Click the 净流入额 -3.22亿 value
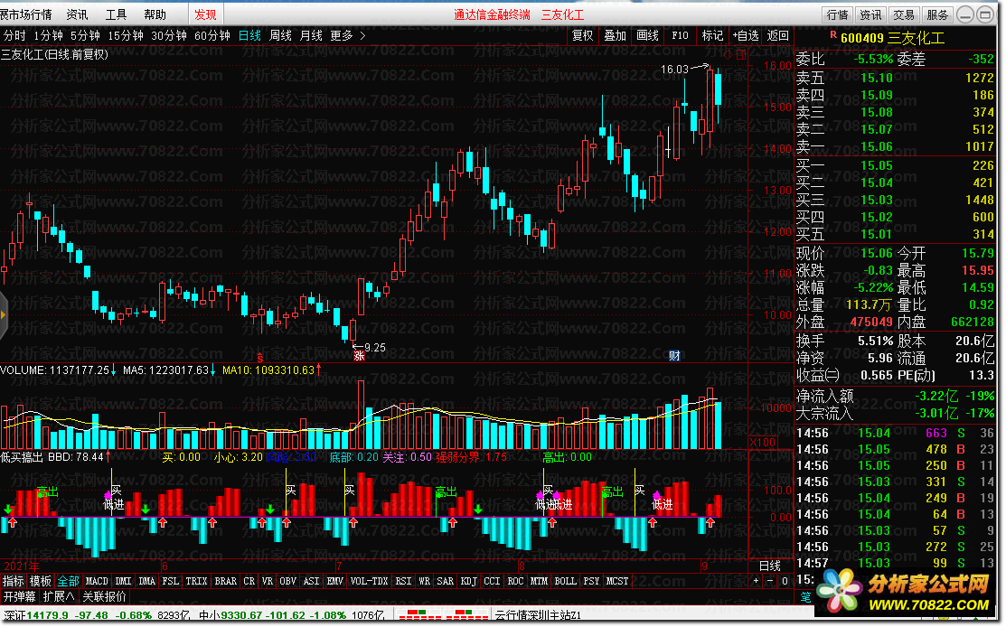Viewport: 1006px width, 627px height. 936,397
